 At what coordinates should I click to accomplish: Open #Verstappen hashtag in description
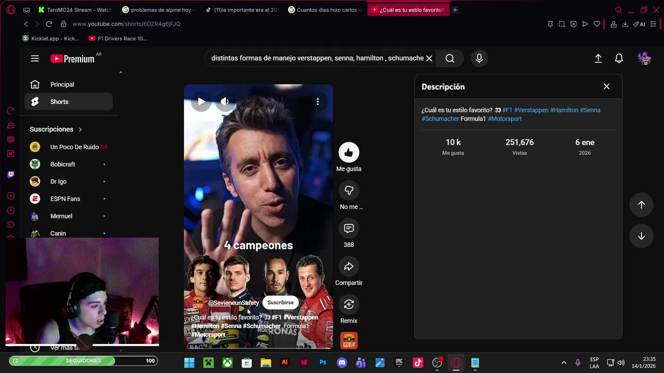point(531,110)
